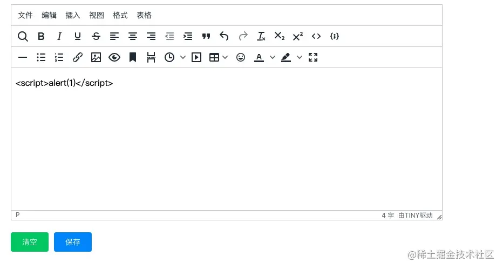Align text to the left
The height and width of the screenshot is (269, 503).
(114, 36)
